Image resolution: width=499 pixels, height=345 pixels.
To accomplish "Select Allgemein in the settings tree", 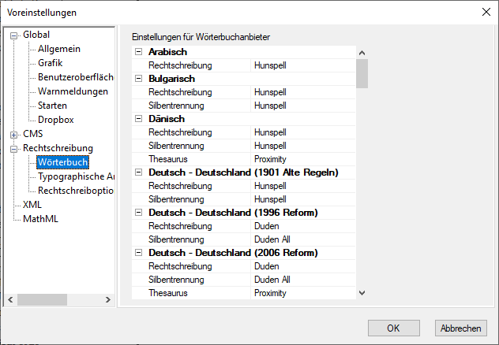I will point(58,49).
